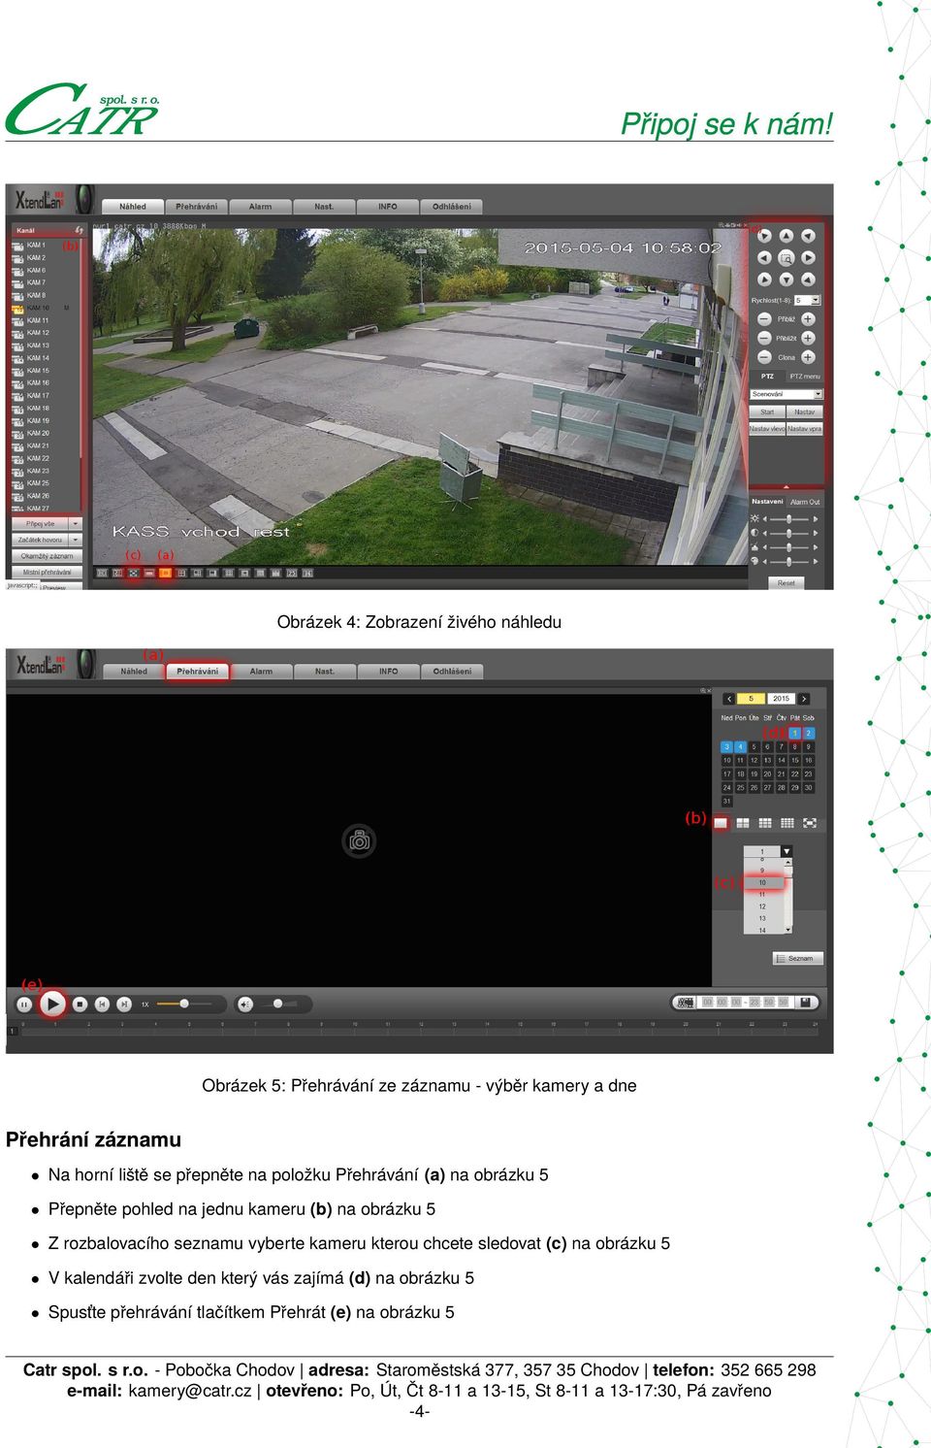The width and height of the screenshot is (931, 1448).
Task: Open INFO tab in the playback window
Action: click(388, 672)
